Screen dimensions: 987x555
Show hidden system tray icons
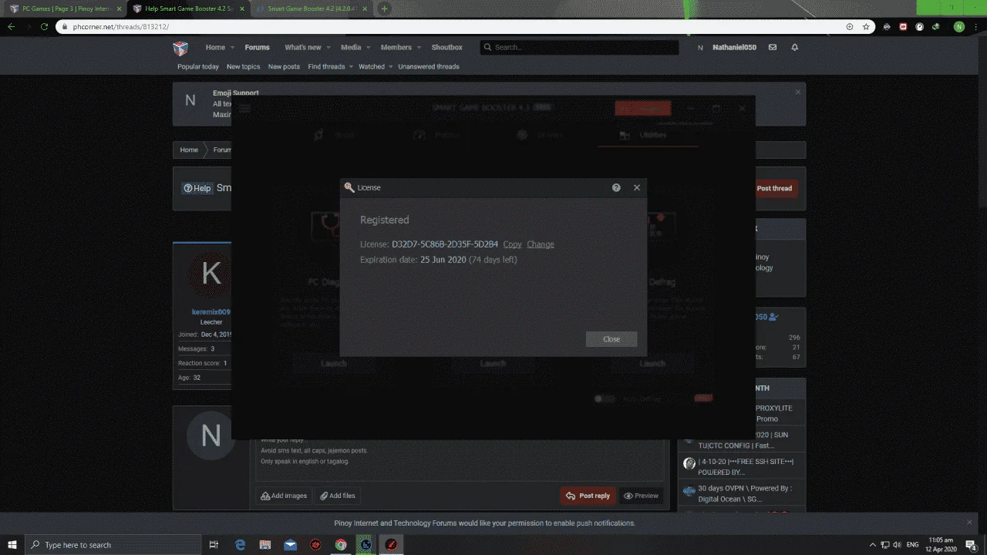tap(872, 545)
